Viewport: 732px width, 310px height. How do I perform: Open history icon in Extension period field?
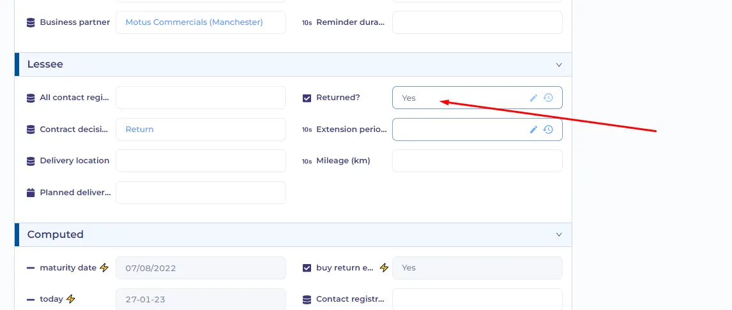(x=549, y=129)
